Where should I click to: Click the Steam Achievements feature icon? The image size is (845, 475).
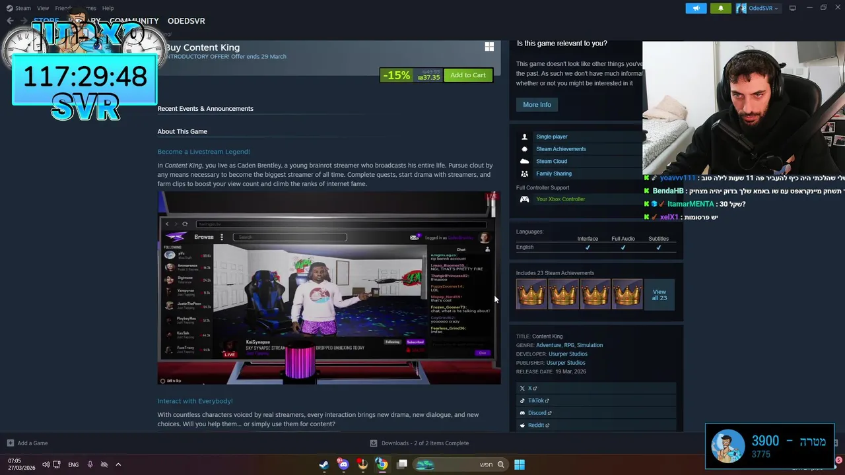point(524,149)
